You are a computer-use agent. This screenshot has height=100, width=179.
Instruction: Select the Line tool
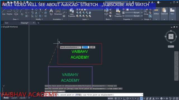pos(4,12)
